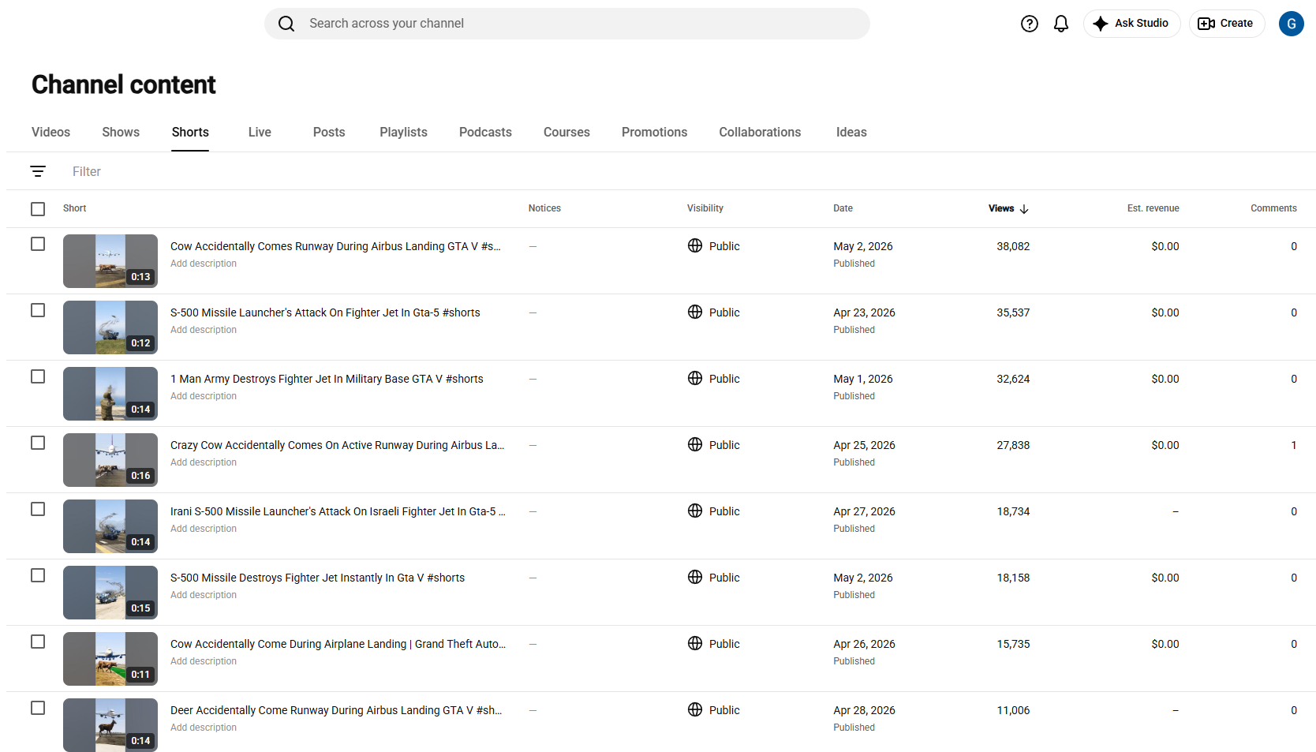This screenshot has height=752, width=1316.
Task: Open the Playlists tab
Action: click(403, 132)
